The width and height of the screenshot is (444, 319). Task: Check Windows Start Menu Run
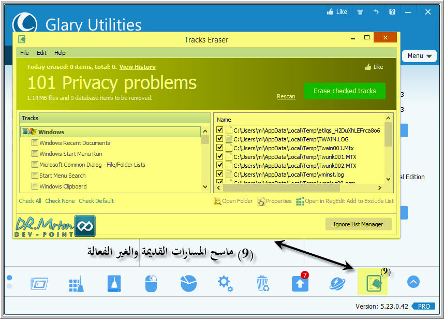(x=35, y=154)
